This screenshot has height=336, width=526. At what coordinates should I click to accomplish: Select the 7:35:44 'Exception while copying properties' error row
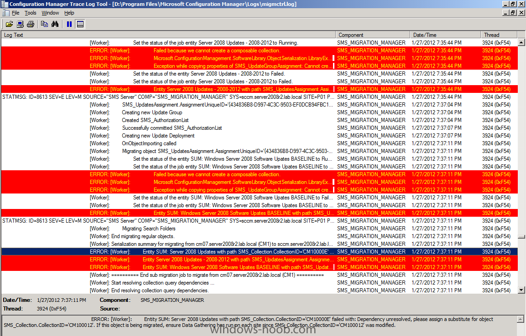tap(259, 66)
